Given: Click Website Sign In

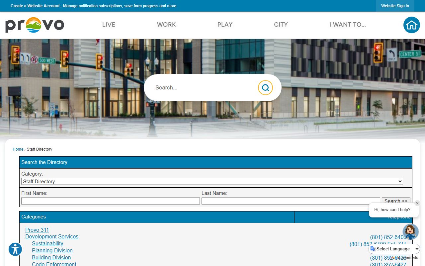Looking at the screenshot, I should 395,6.
